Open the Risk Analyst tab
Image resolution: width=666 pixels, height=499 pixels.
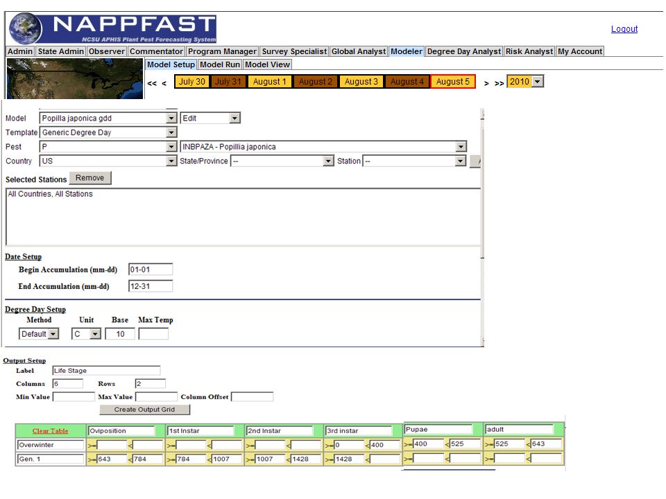click(529, 51)
